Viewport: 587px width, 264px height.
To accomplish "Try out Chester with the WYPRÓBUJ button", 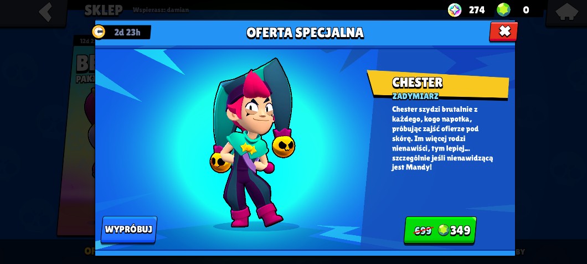I will (129, 230).
